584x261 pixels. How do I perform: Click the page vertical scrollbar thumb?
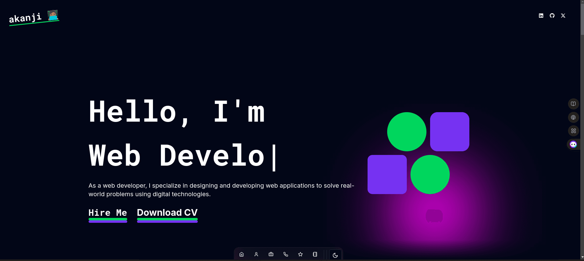[x=582, y=20]
